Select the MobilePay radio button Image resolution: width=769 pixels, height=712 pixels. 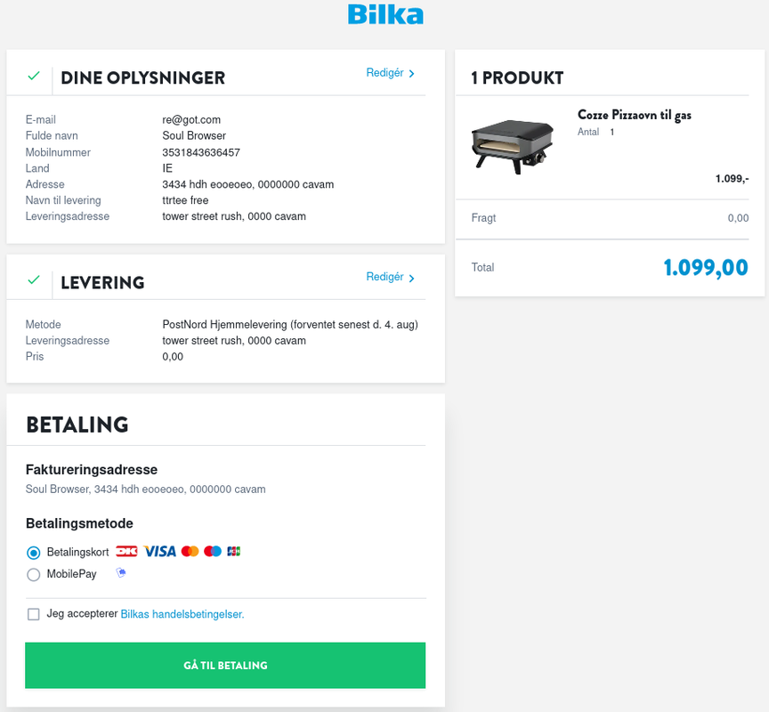[34, 575]
